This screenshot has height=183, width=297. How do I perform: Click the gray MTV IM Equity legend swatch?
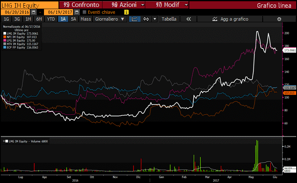[x=4, y=44]
